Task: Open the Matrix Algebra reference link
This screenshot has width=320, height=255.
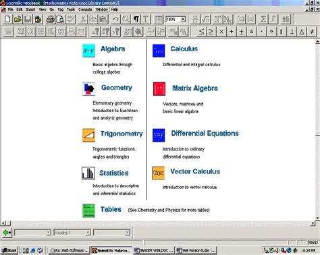Action: 195,88
